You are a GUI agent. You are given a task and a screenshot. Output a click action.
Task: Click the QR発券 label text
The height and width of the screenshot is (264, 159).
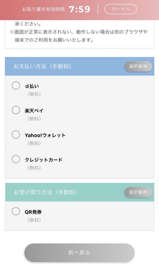coord(33,212)
